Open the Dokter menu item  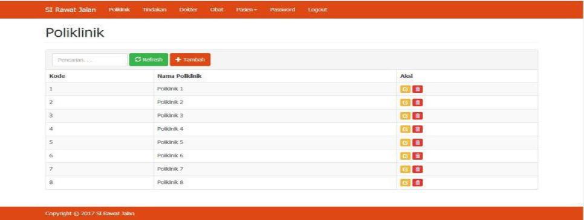coord(188,10)
